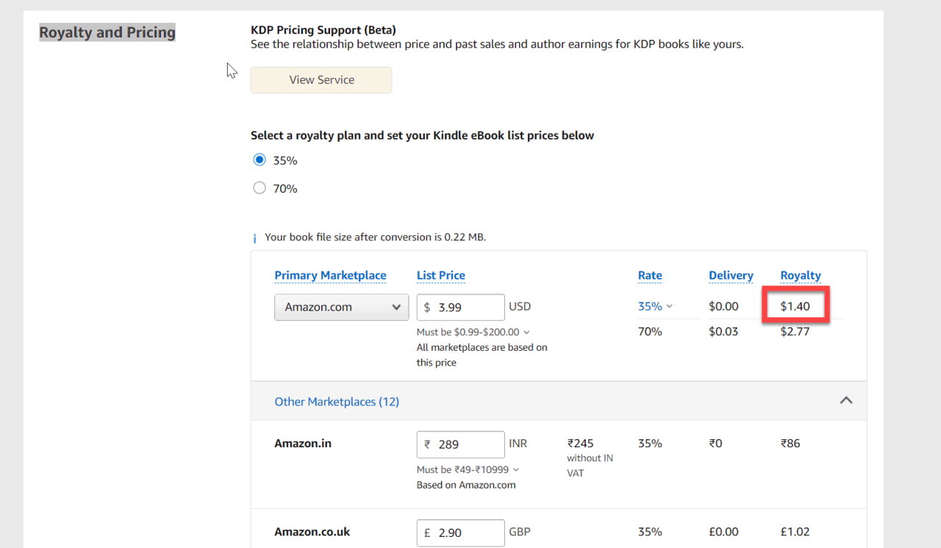The image size is (941, 548).
Task: Click the Delivery column header link
Action: coord(731,275)
